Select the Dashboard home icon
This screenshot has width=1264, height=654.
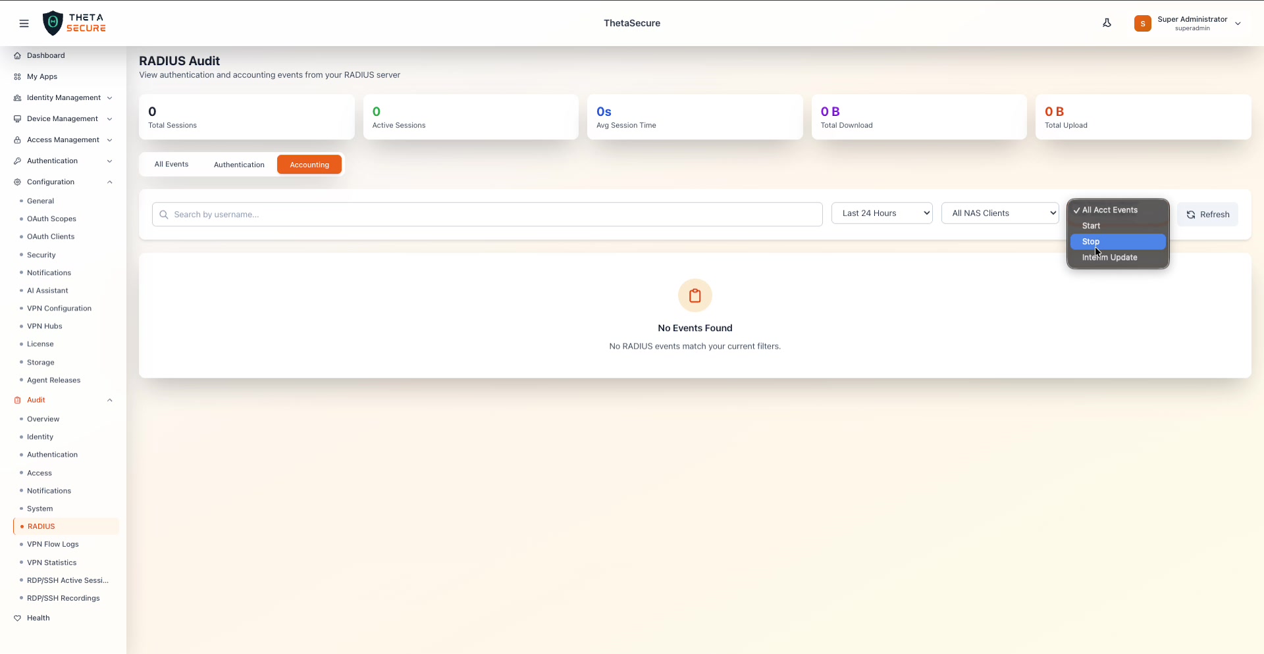(17, 55)
